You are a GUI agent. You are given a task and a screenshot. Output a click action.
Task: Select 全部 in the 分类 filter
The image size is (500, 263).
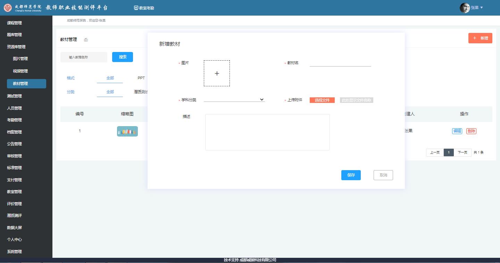click(x=110, y=92)
